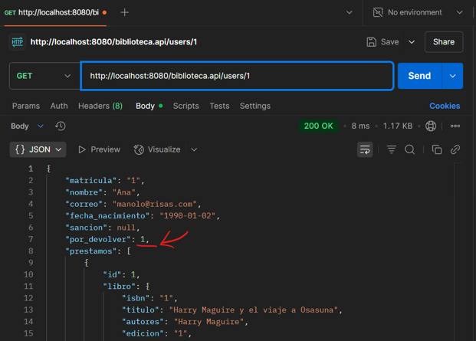Click the 1.17 KB response size

pyautogui.click(x=398, y=126)
